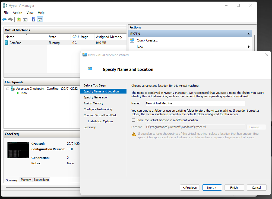
Task: Cancel the New Virtual Machine Wizard
Action: (256, 188)
